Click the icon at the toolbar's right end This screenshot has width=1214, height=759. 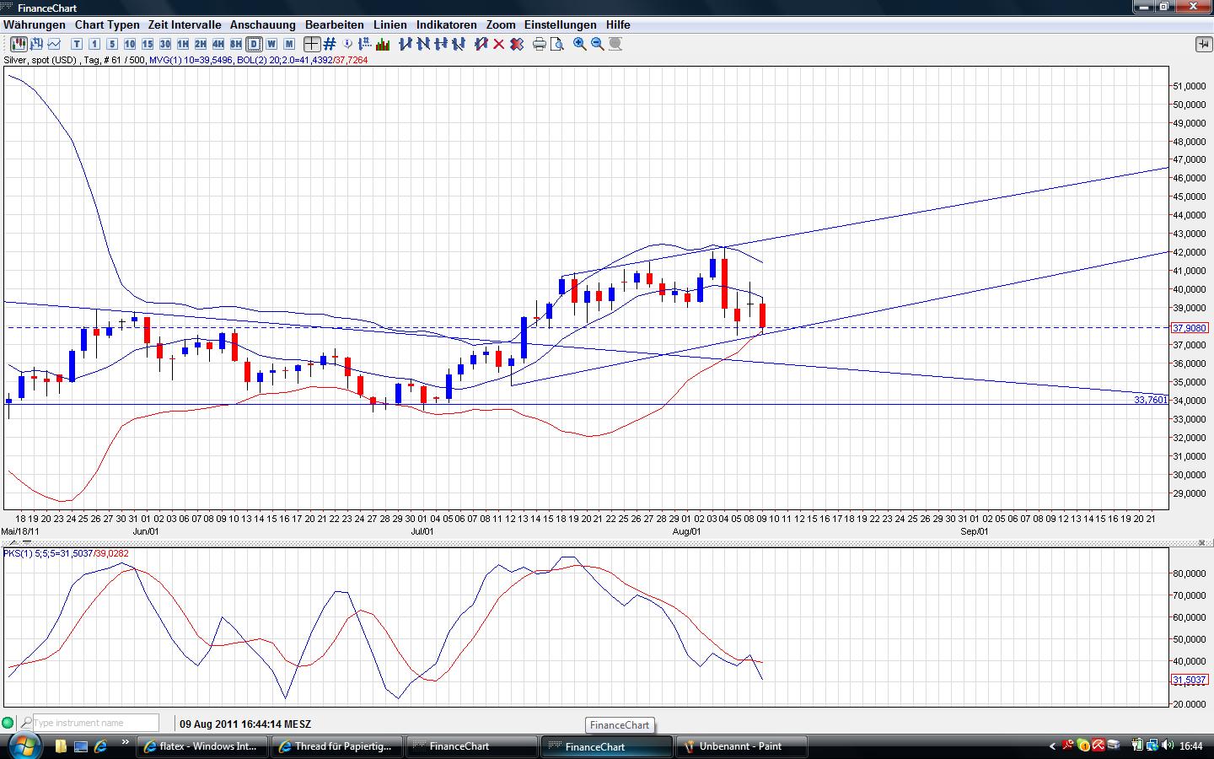click(1203, 44)
